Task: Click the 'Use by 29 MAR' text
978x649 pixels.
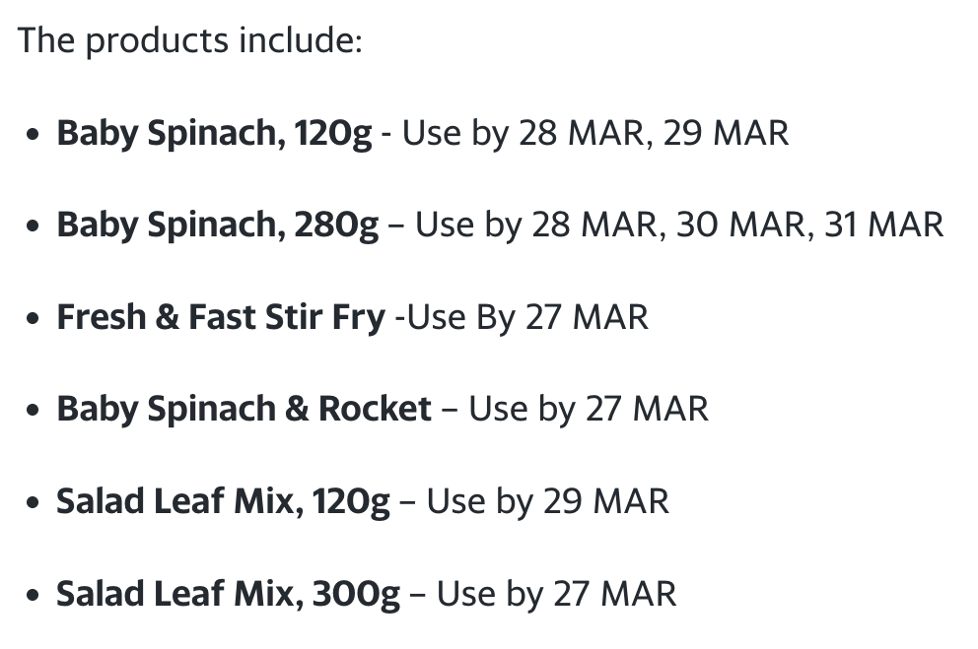Action: tap(547, 501)
